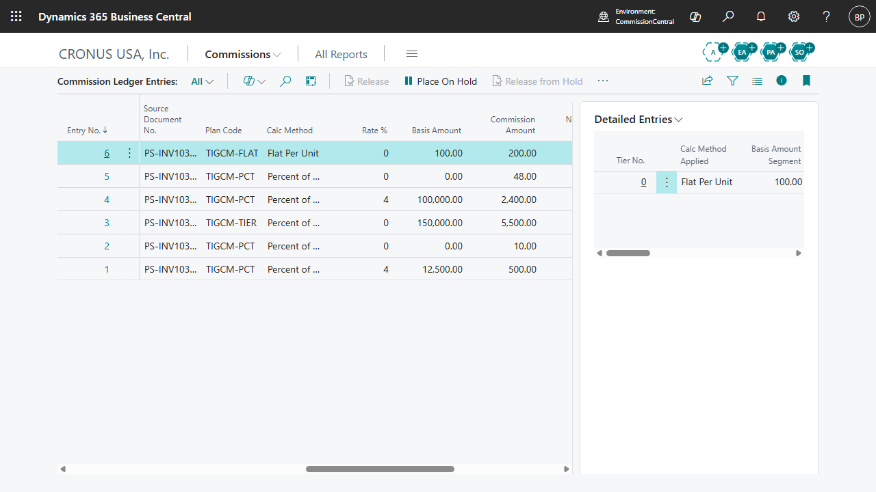Viewport: 876px width, 492px height.
Task: Click the Plan Code column header
Action: point(224,131)
